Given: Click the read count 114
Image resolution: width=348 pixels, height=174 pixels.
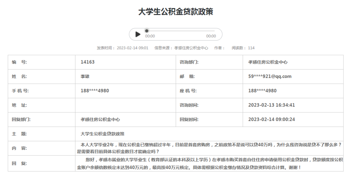Looking at the screenshot, I should point(251,48).
